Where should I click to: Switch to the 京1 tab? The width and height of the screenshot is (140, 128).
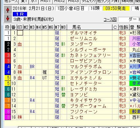click(x=34, y=2)
